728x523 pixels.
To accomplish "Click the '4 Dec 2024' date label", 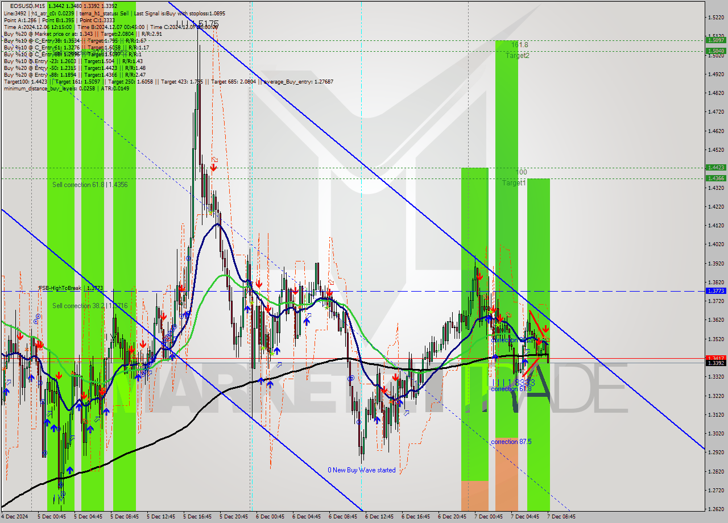I will 15,517.
